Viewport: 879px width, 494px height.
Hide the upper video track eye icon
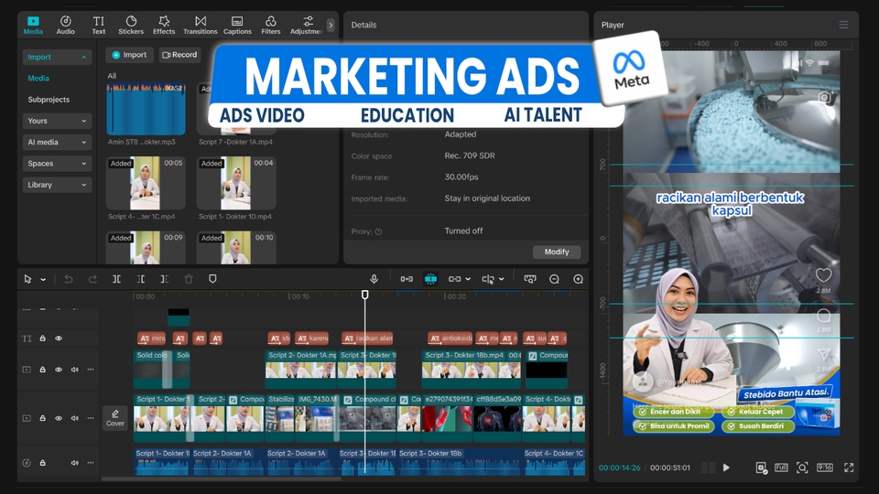tap(59, 370)
